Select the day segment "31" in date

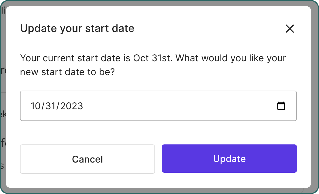point(50,106)
